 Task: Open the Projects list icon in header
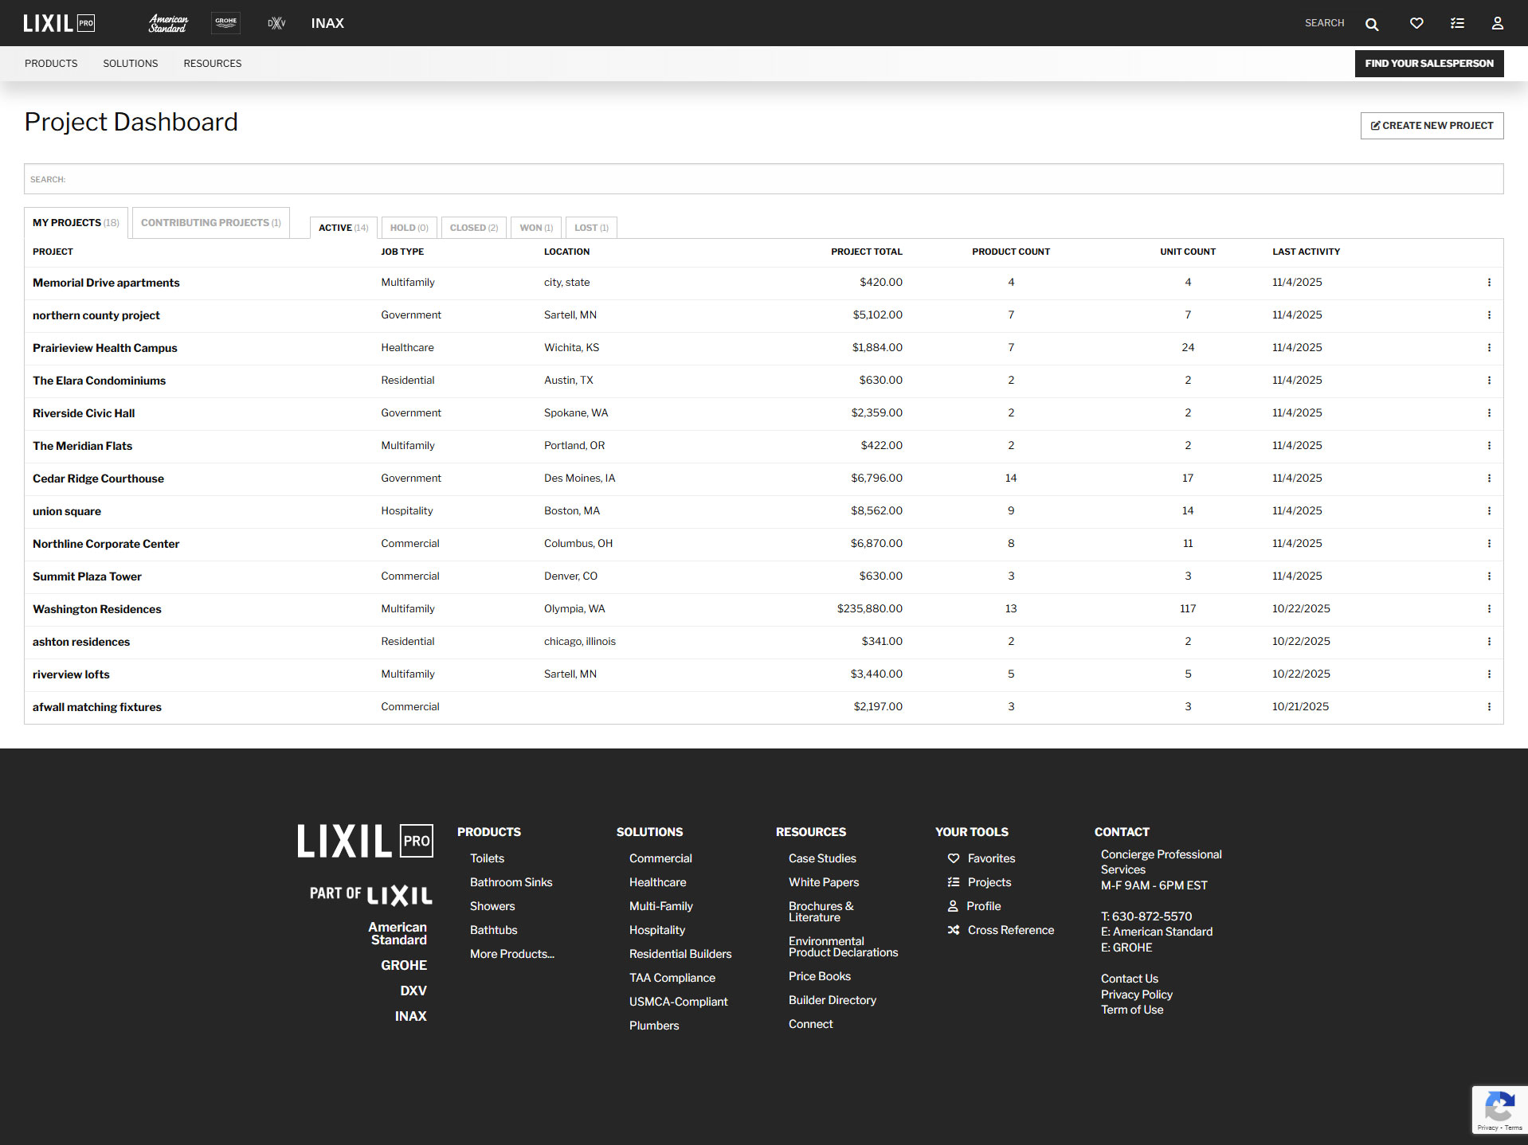tap(1457, 23)
